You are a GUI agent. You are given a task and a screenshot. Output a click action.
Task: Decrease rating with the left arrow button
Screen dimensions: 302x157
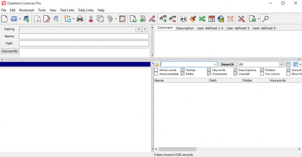[139, 29]
